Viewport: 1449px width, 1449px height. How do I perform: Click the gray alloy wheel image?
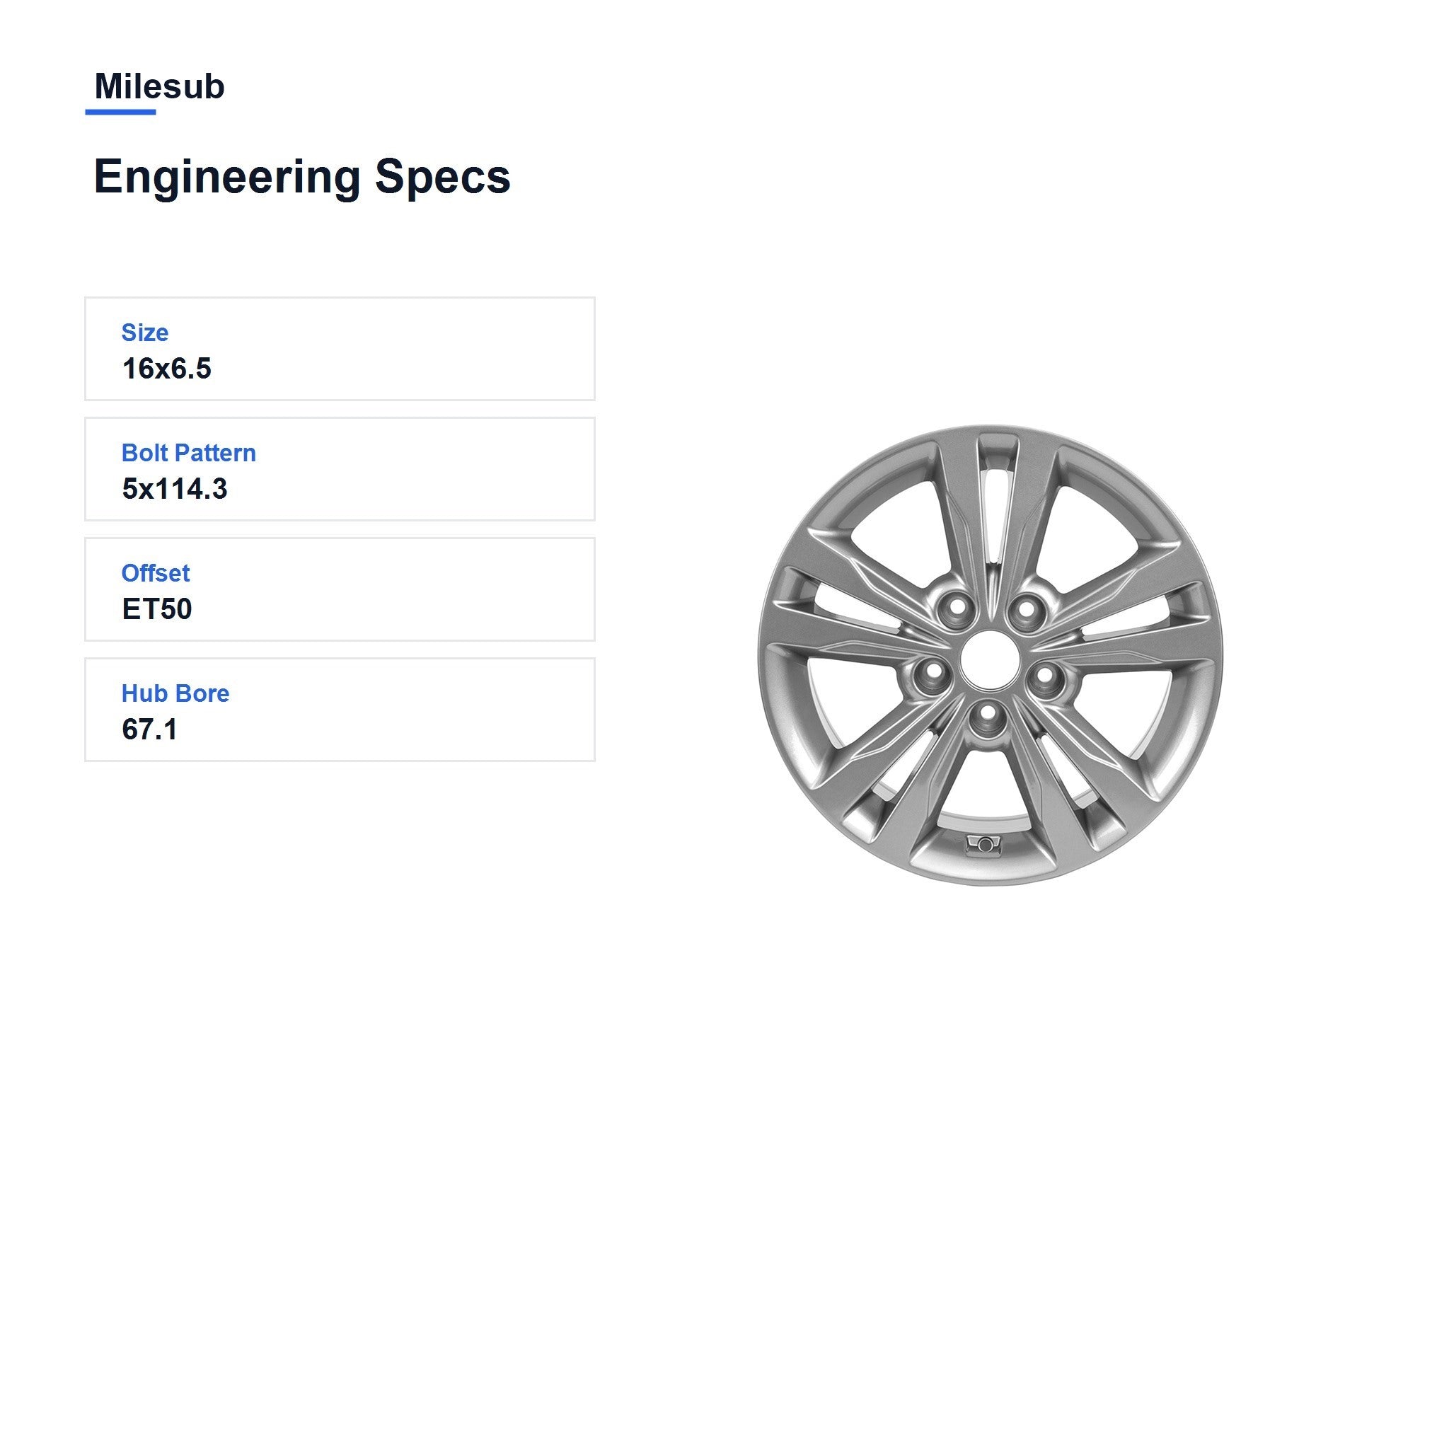(x=989, y=655)
